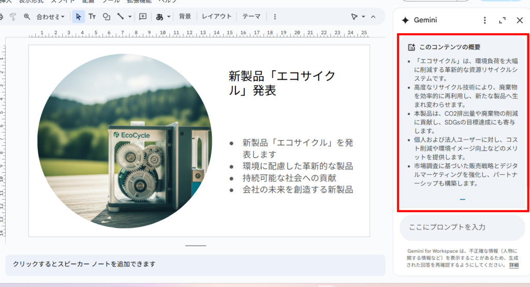Click the 背景 background button
The image size is (530, 287).
(185, 17)
